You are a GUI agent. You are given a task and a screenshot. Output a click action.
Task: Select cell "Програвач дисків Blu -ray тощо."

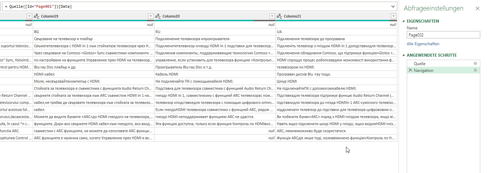tap(336, 74)
